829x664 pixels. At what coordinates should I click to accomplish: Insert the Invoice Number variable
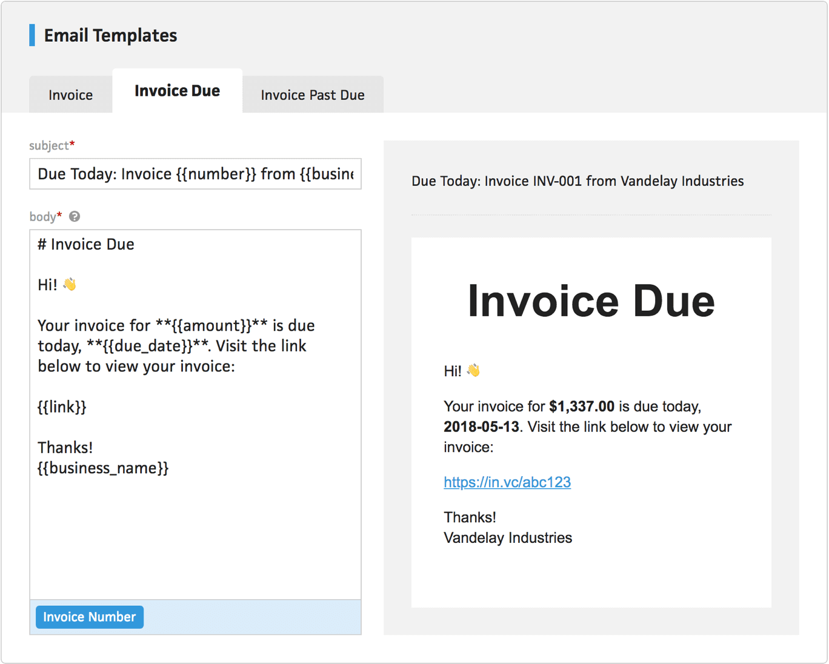coord(89,617)
